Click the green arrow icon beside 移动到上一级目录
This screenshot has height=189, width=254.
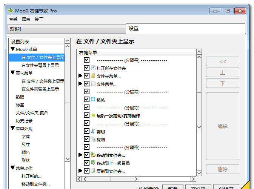tap(93, 163)
